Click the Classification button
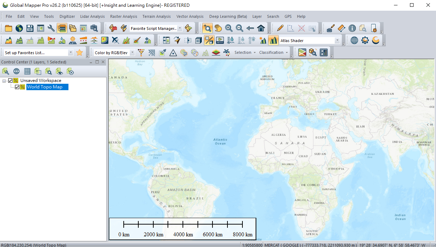This screenshot has width=436, height=247. click(273, 52)
